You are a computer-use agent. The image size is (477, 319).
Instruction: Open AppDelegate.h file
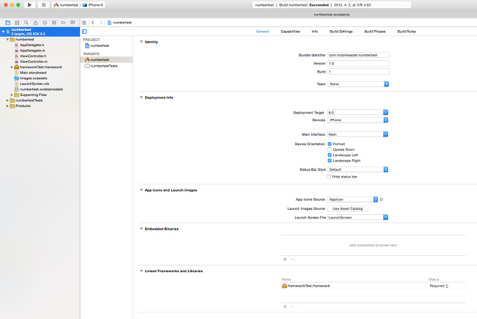point(32,45)
